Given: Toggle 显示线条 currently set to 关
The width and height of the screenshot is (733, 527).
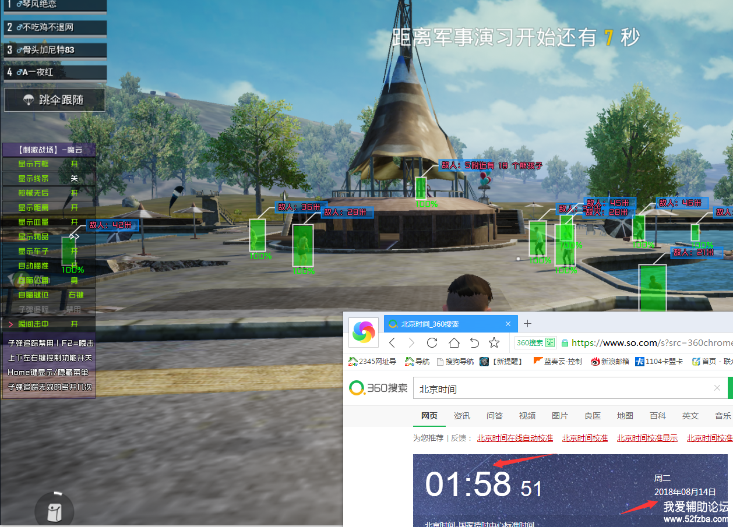Looking at the screenshot, I should coord(74,178).
